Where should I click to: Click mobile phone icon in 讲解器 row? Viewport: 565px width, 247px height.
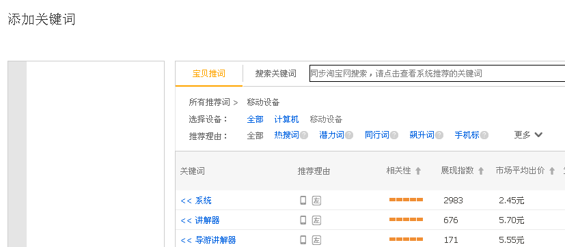[x=303, y=220]
